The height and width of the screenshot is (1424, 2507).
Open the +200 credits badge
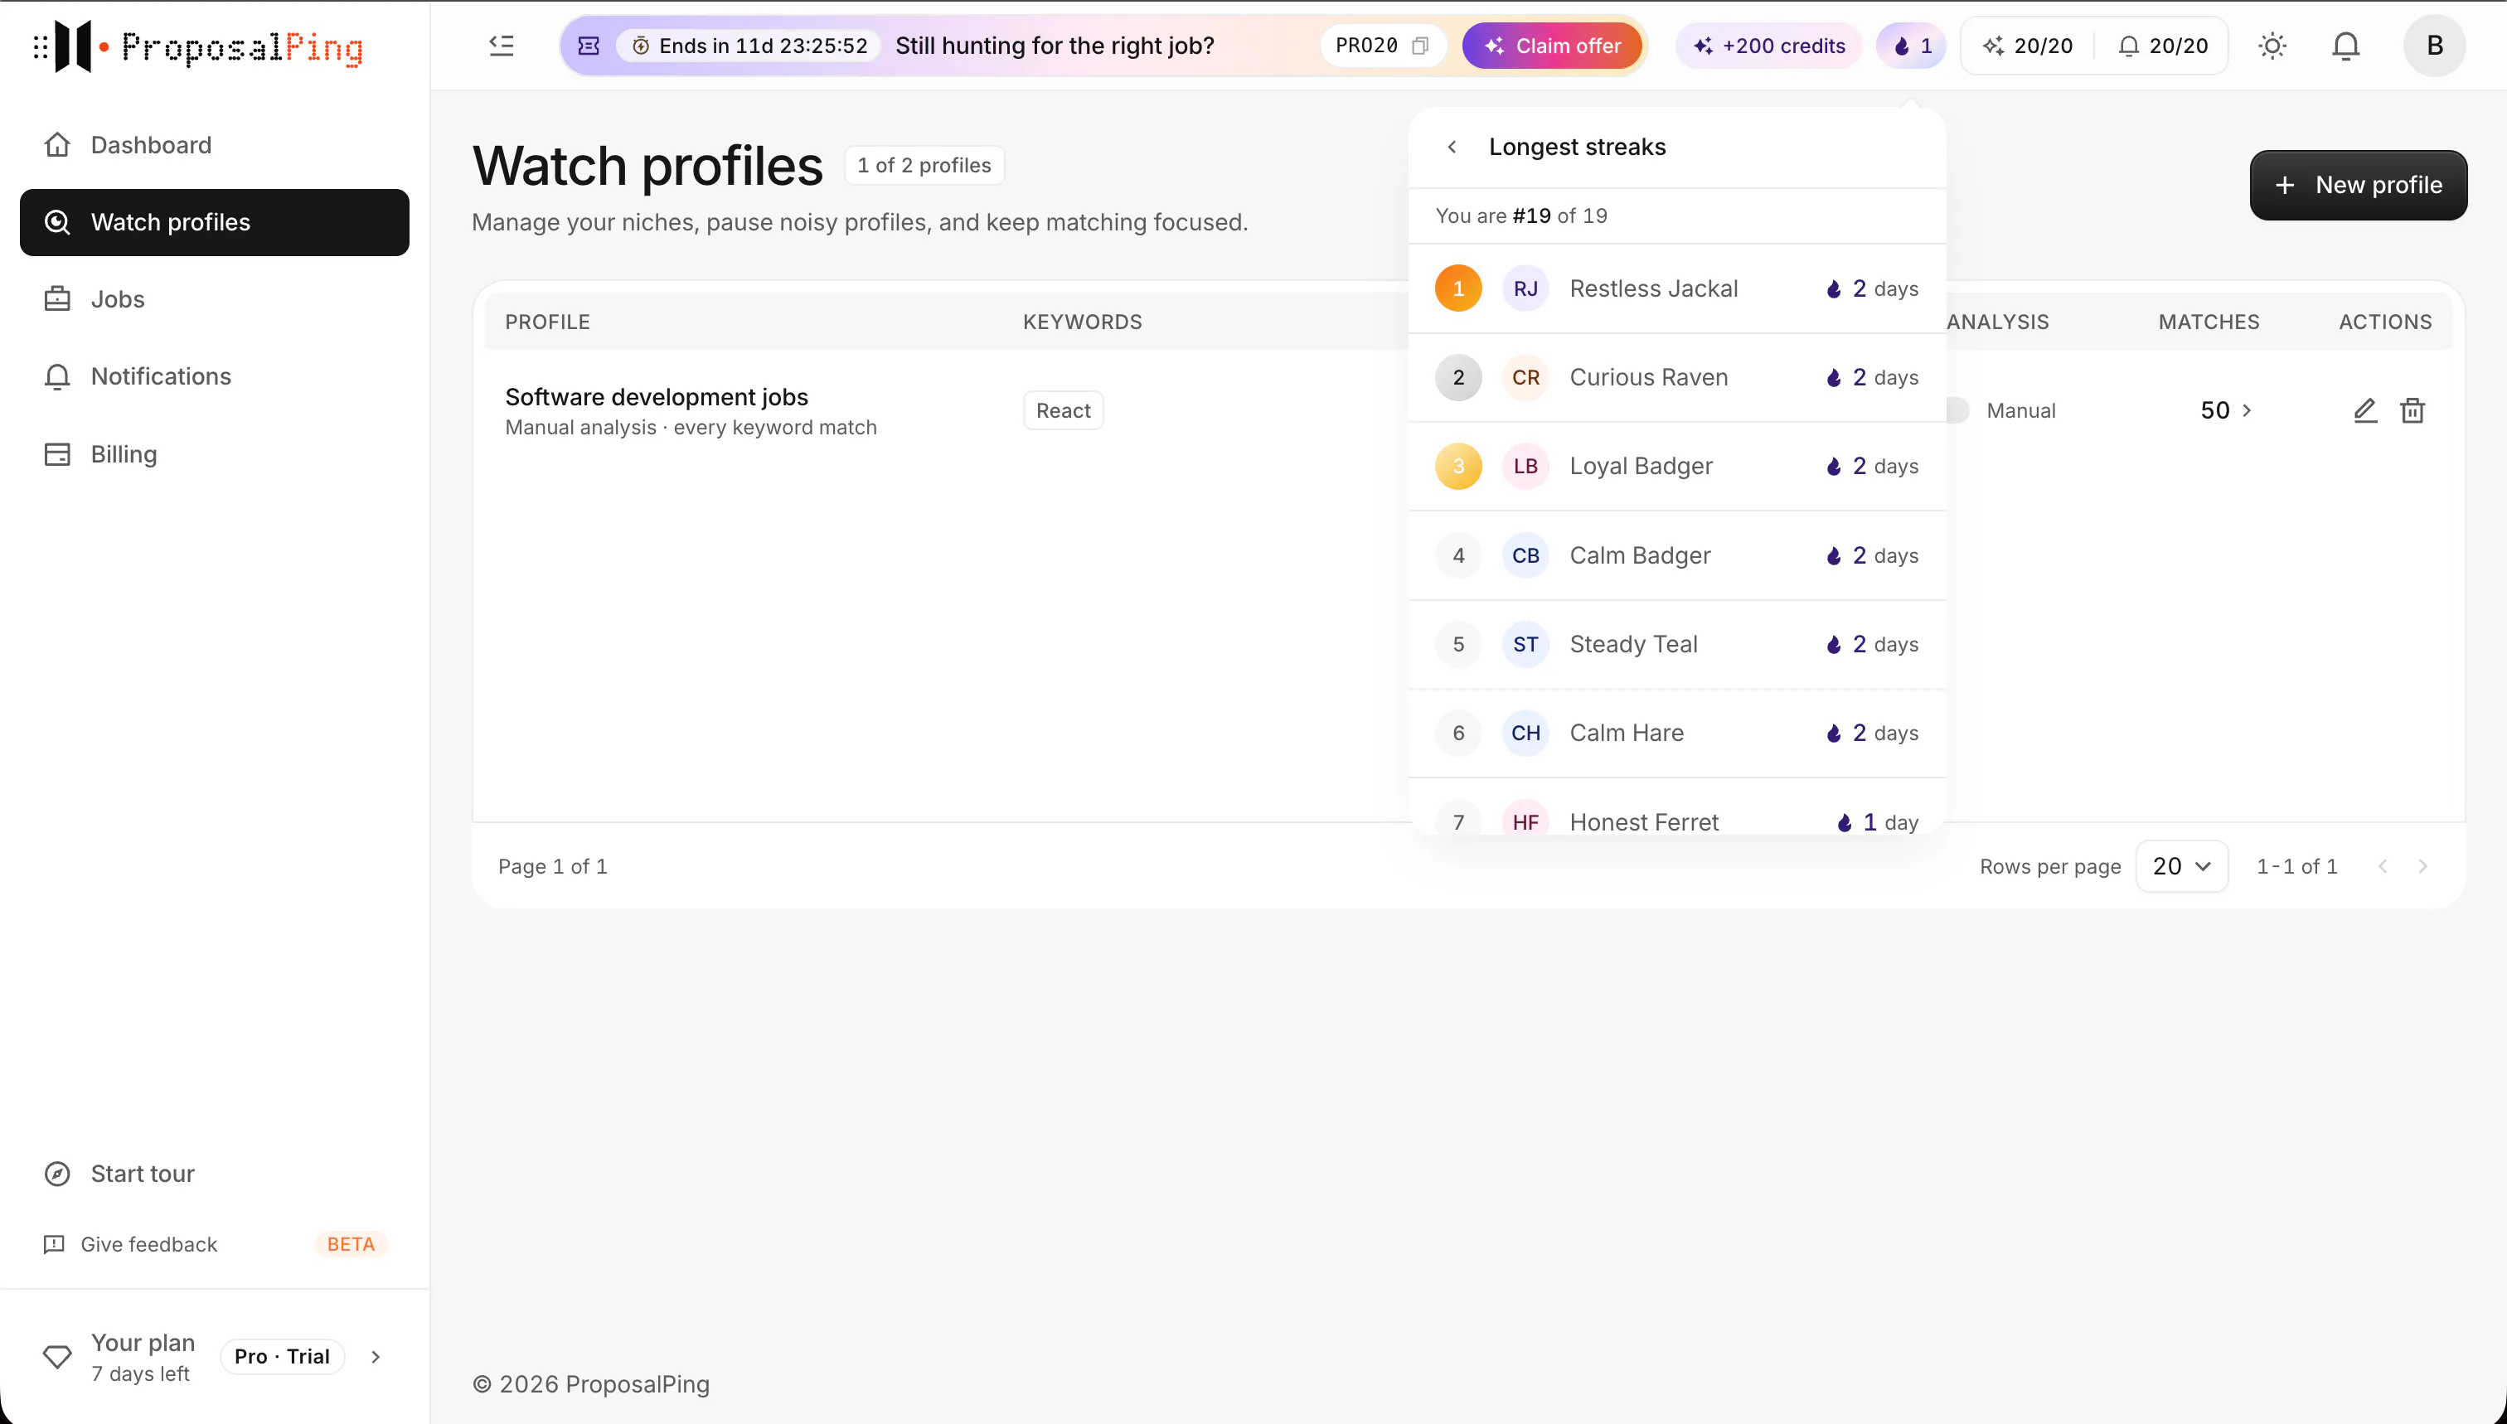[x=1768, y=46]
